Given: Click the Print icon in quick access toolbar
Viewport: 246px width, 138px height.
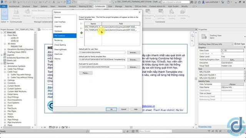Looking at the screenshot, I should click(35, 2).
